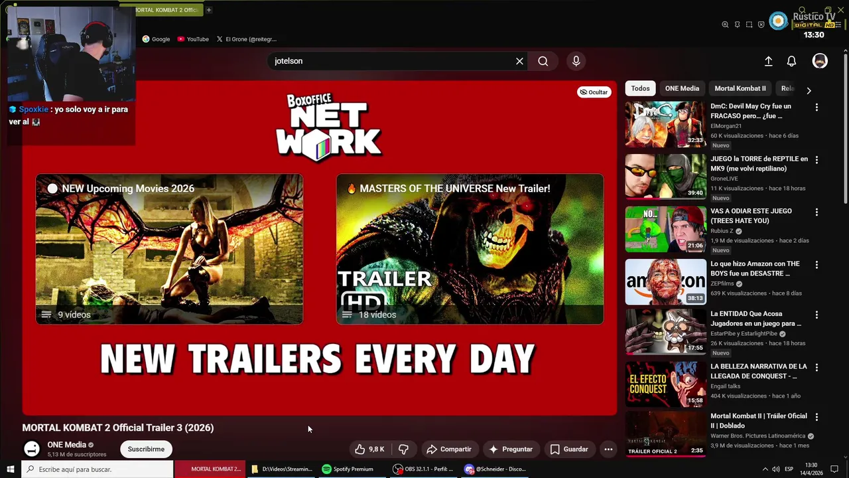Open a new browser tab with plus button
Viewport: 849px width, 478px height.
click(209, 10)
